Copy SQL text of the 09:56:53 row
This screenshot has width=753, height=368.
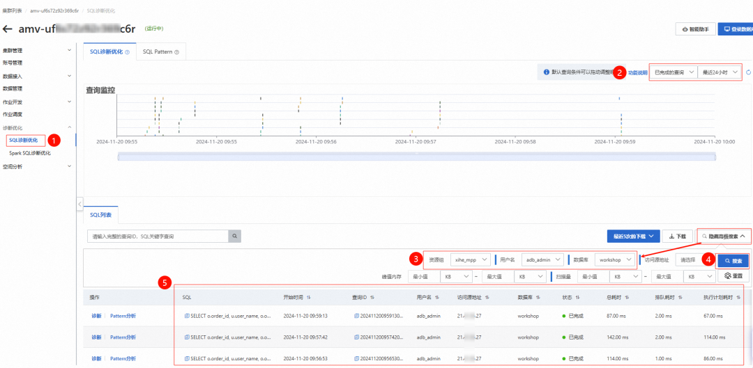[188, 358]
